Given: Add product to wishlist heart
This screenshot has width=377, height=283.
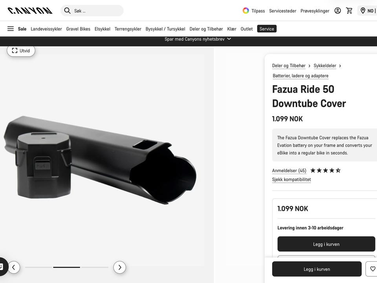Looking at the screenshot, I should (372, 269).
